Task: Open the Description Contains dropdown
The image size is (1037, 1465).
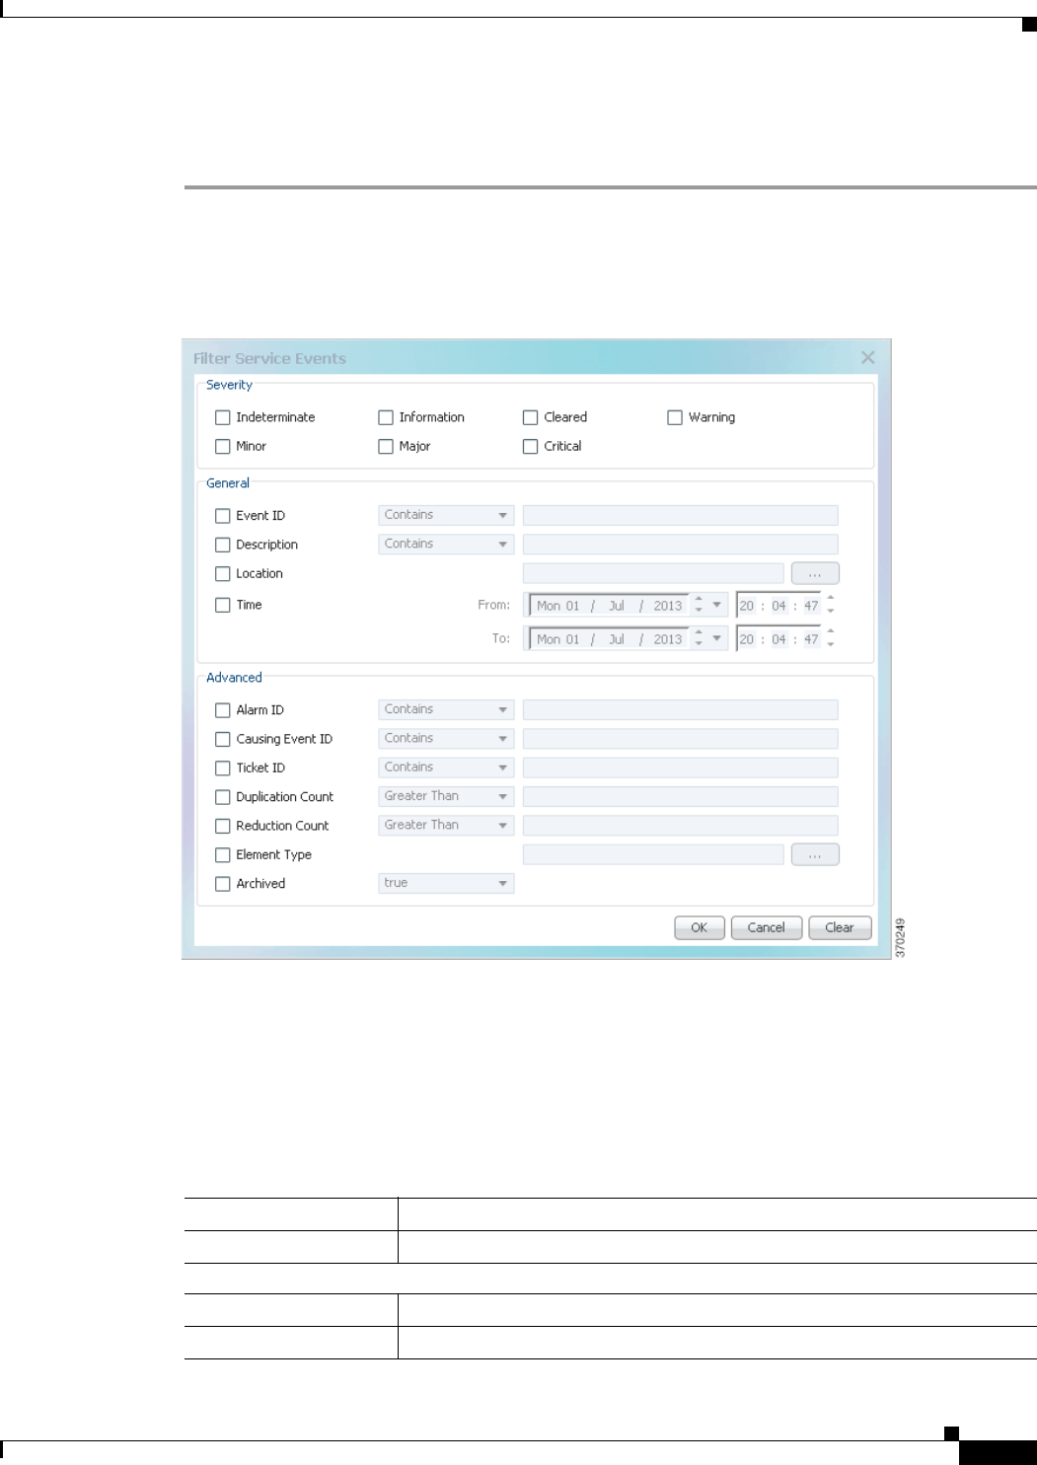Action: coord(446,544)
